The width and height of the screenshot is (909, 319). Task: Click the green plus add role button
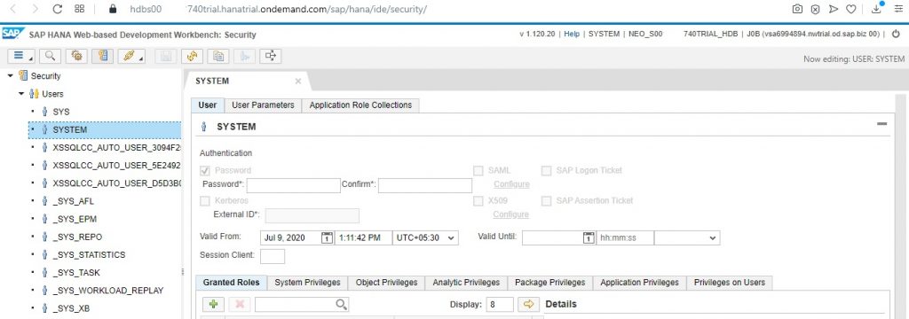tap(213, 304)
